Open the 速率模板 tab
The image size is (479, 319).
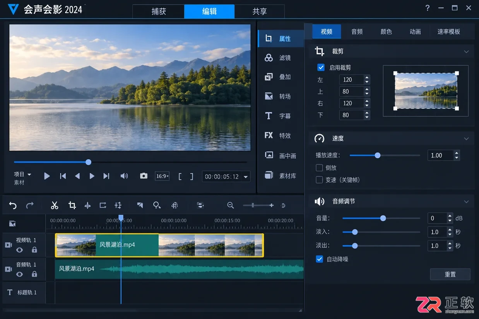pos(449,32)
